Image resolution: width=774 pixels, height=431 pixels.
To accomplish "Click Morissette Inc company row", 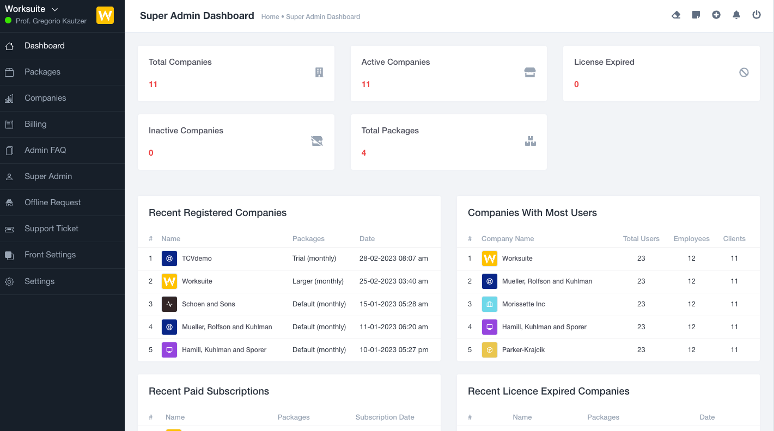I will click(523, 304).
